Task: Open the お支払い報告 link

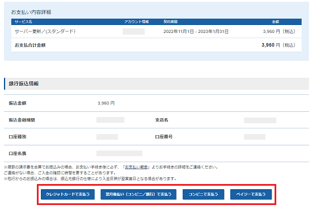Action: pos(136,167)
